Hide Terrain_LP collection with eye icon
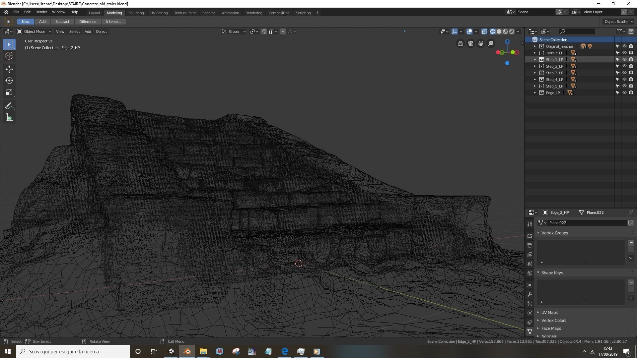This screenshot has height=358, width=637. point(624,53)
